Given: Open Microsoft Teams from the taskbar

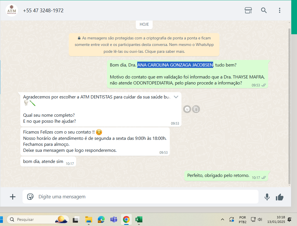Looking at the screenshot, I should click(x=114, y=219).
